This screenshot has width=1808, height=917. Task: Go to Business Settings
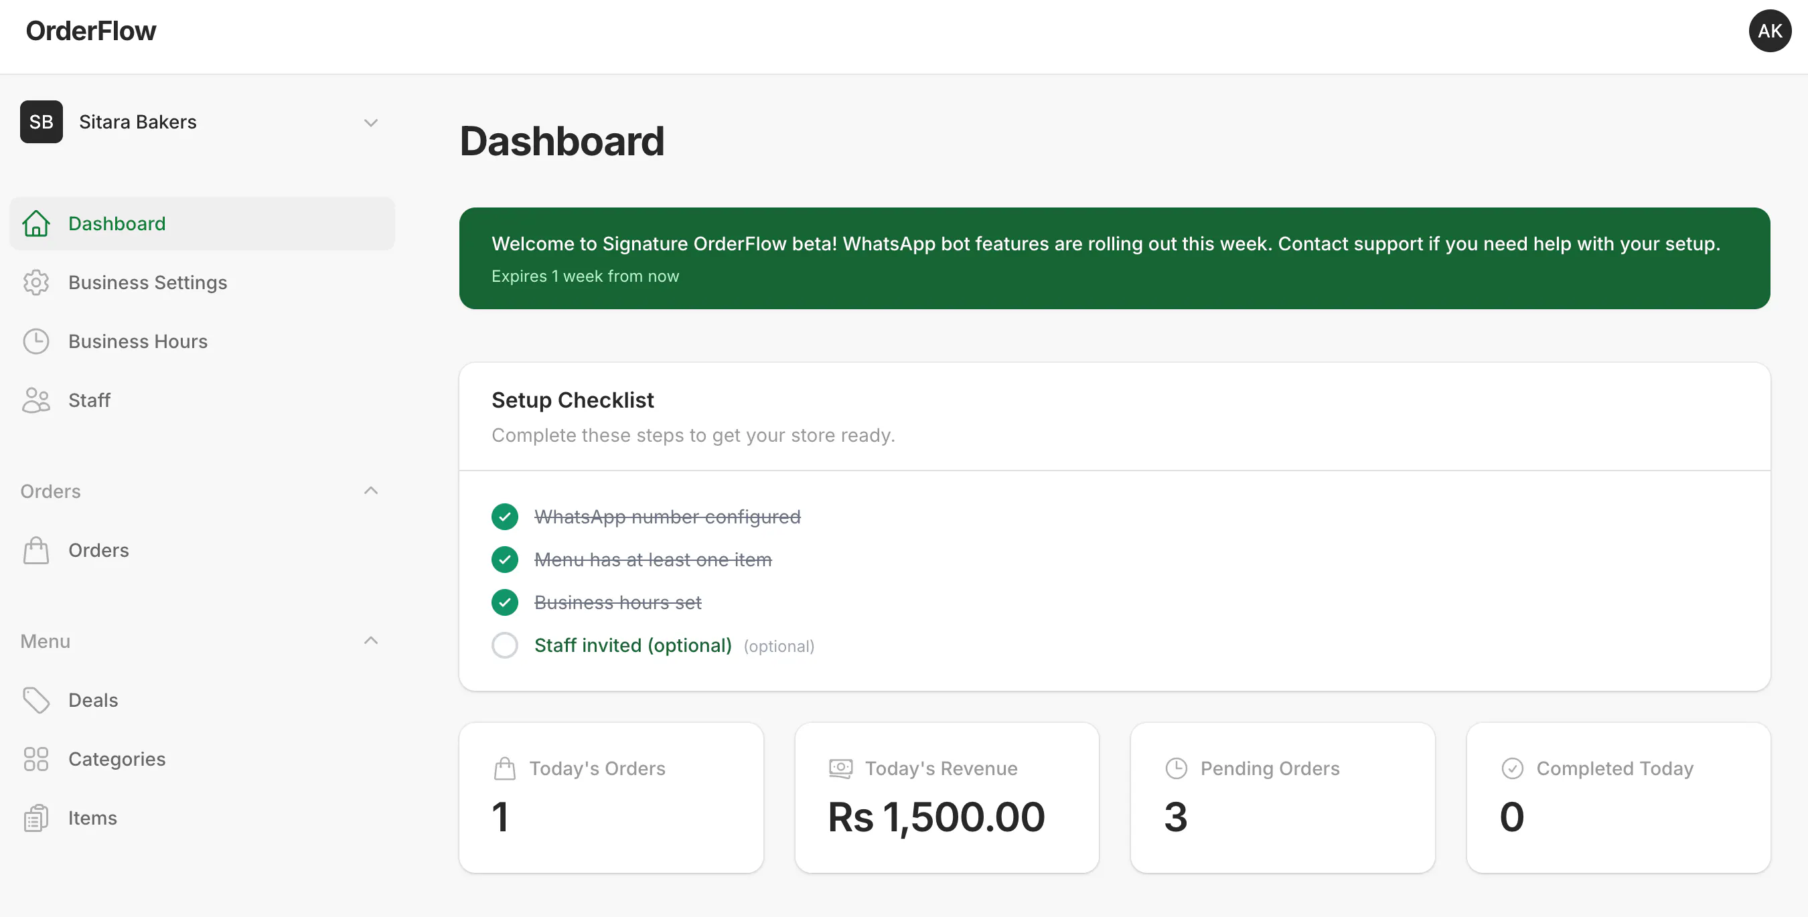coord(202,282)
